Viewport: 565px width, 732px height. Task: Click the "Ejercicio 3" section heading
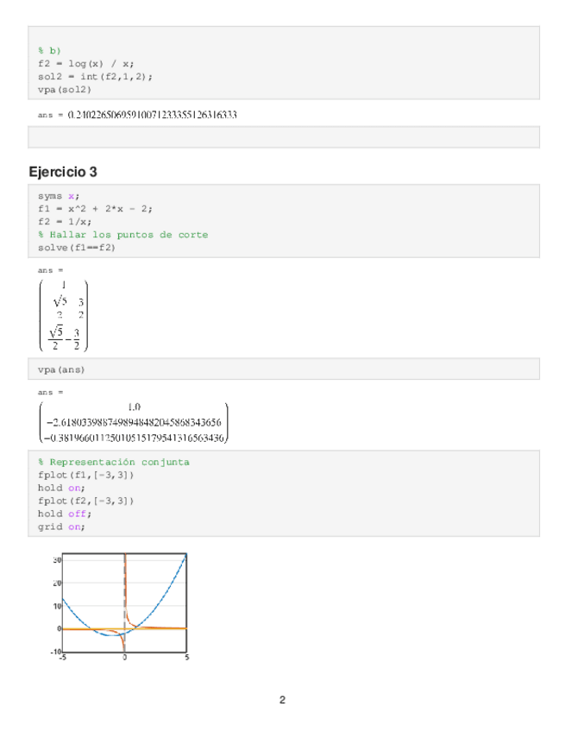pos(63,172)
